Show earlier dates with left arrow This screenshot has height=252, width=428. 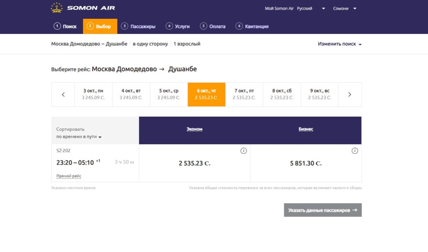[63, 94]
